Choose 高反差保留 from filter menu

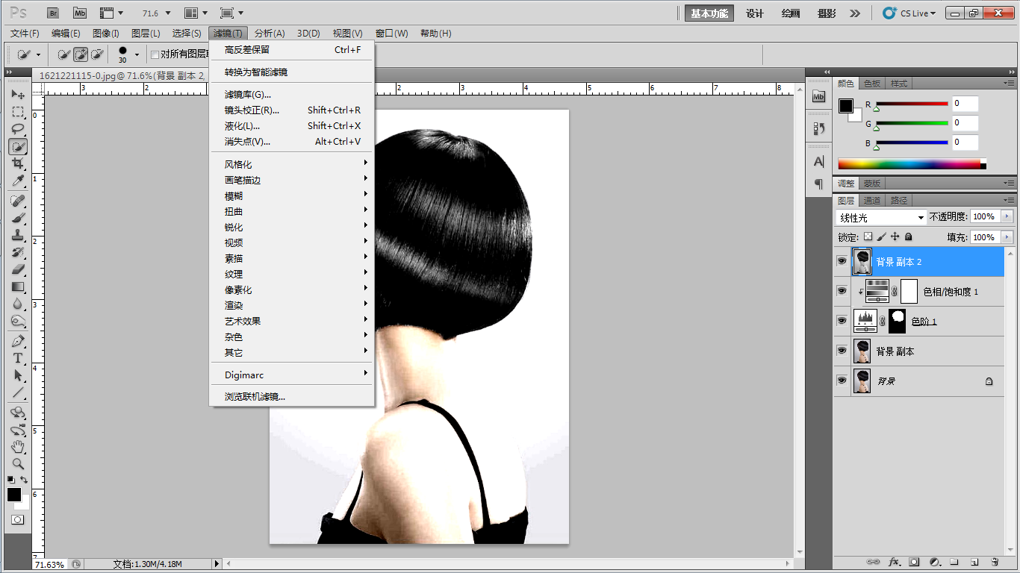291,49
